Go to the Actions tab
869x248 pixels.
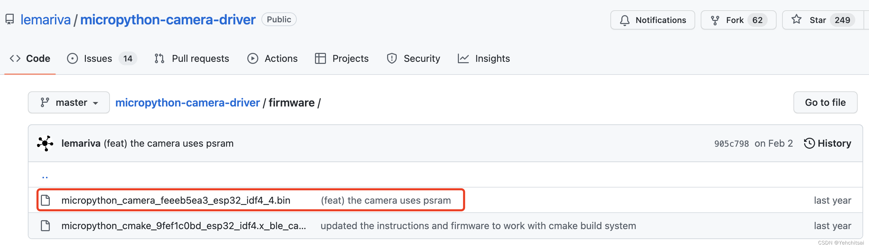coord(281,58)
